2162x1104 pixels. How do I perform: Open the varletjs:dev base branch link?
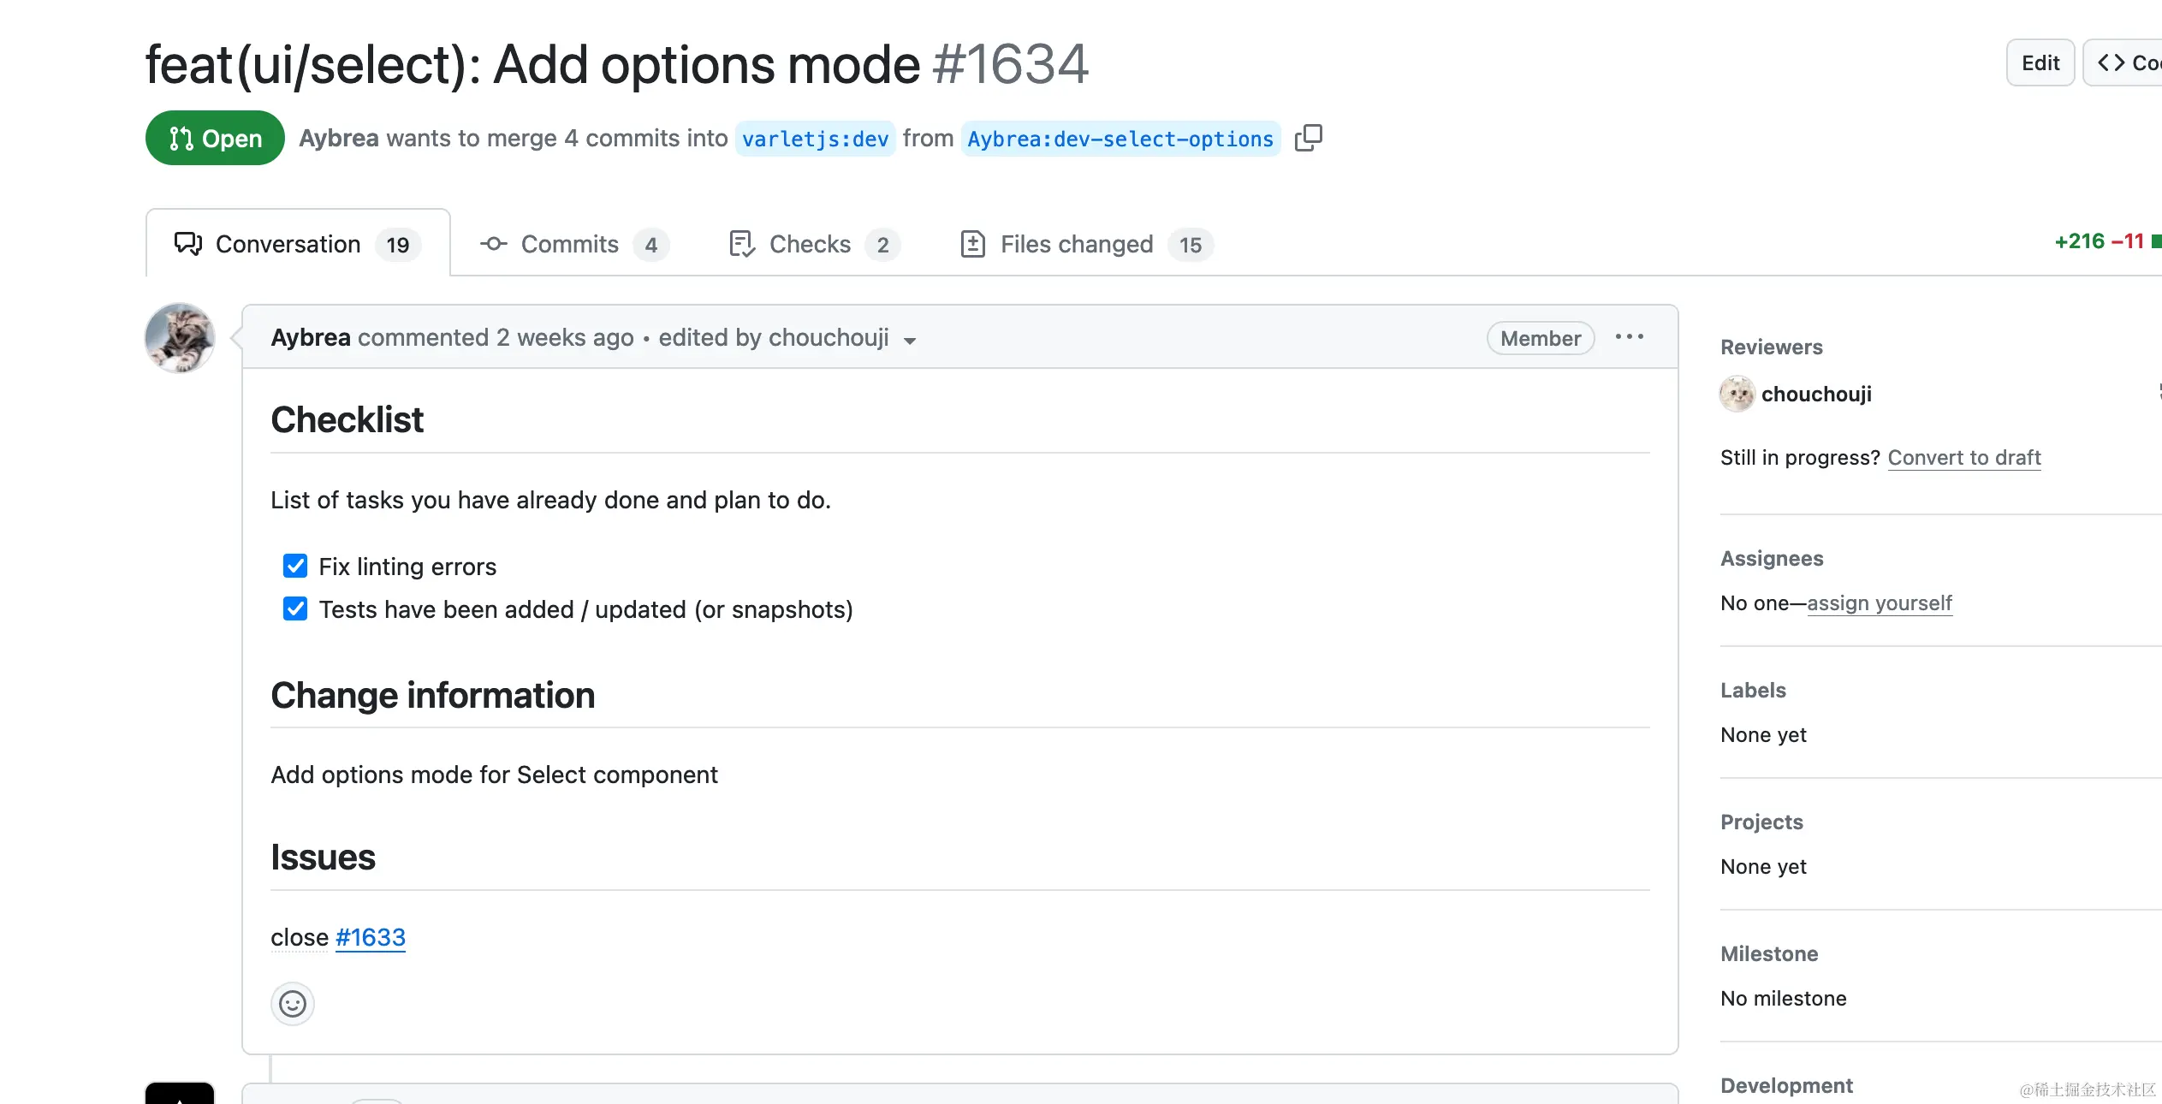[x=815, y=139]
